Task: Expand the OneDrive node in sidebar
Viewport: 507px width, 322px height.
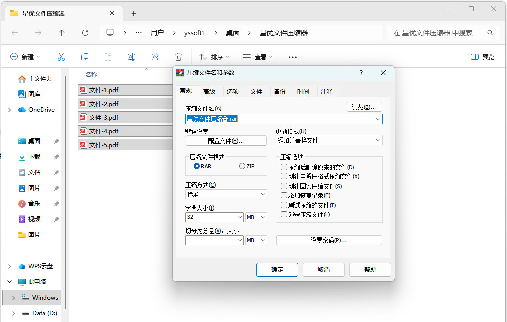Action: pyautogui.click(x=10, y=110)
